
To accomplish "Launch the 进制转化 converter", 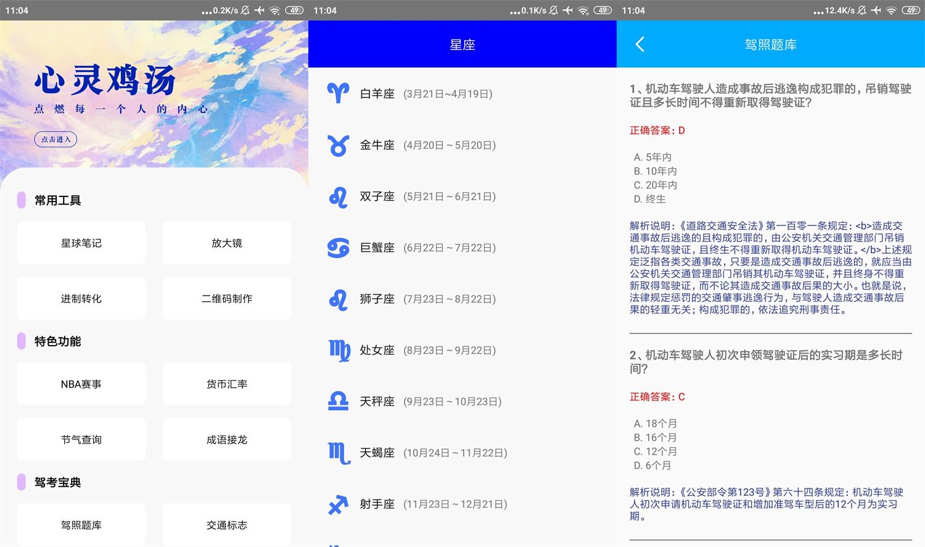I will pyautogui.click(x=81, y=298).
